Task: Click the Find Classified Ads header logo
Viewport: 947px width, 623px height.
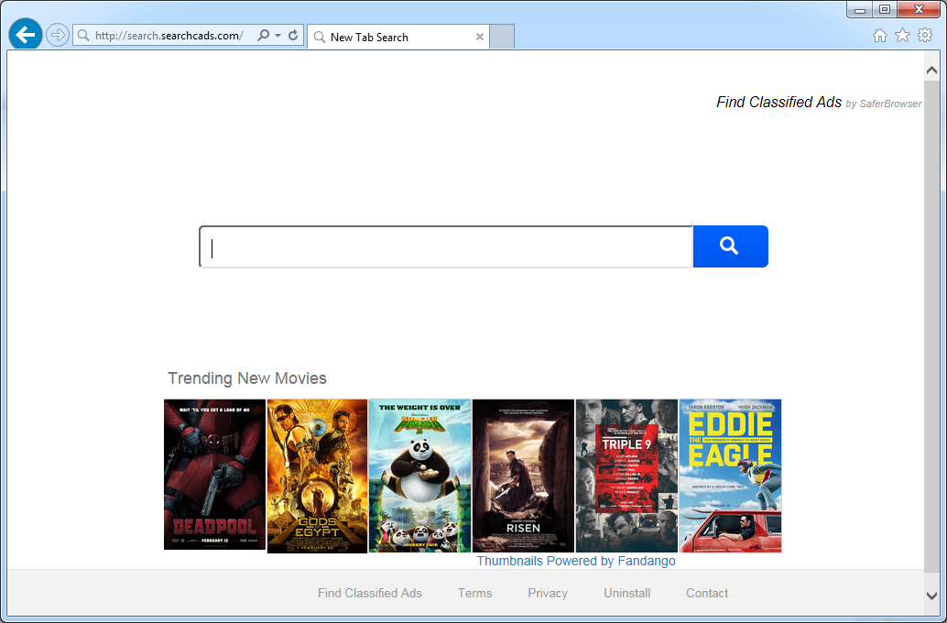Action: [x=779, y=102]
